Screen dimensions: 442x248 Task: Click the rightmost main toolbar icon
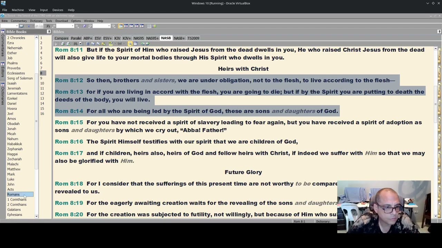pyautogui.click(x=154, y=26)
